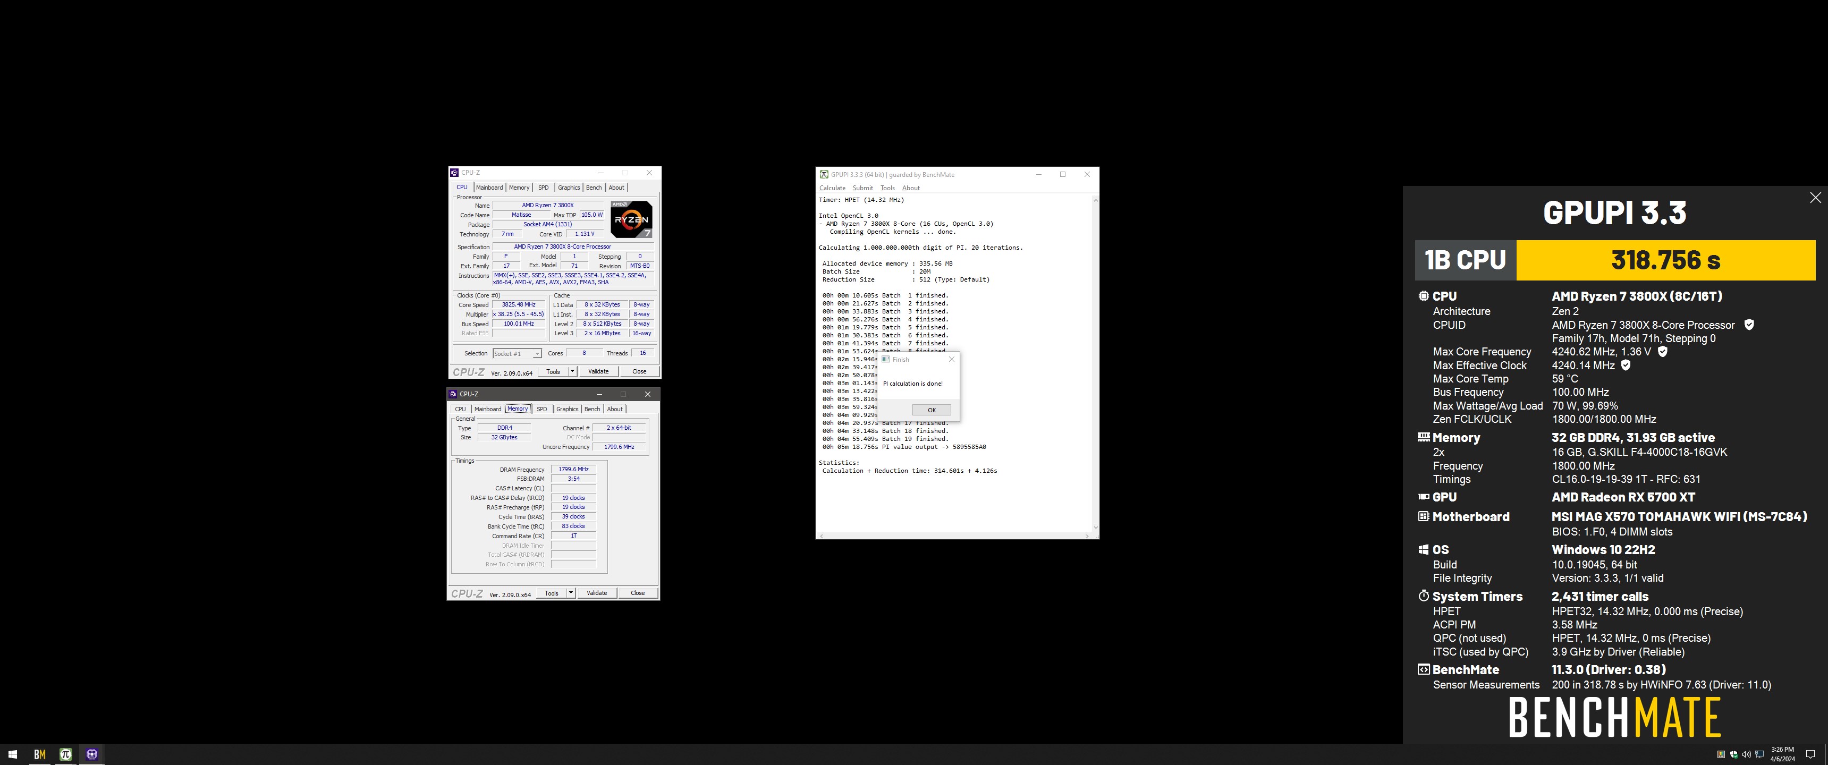Open Windows Security tray icon

(1733, 754)
